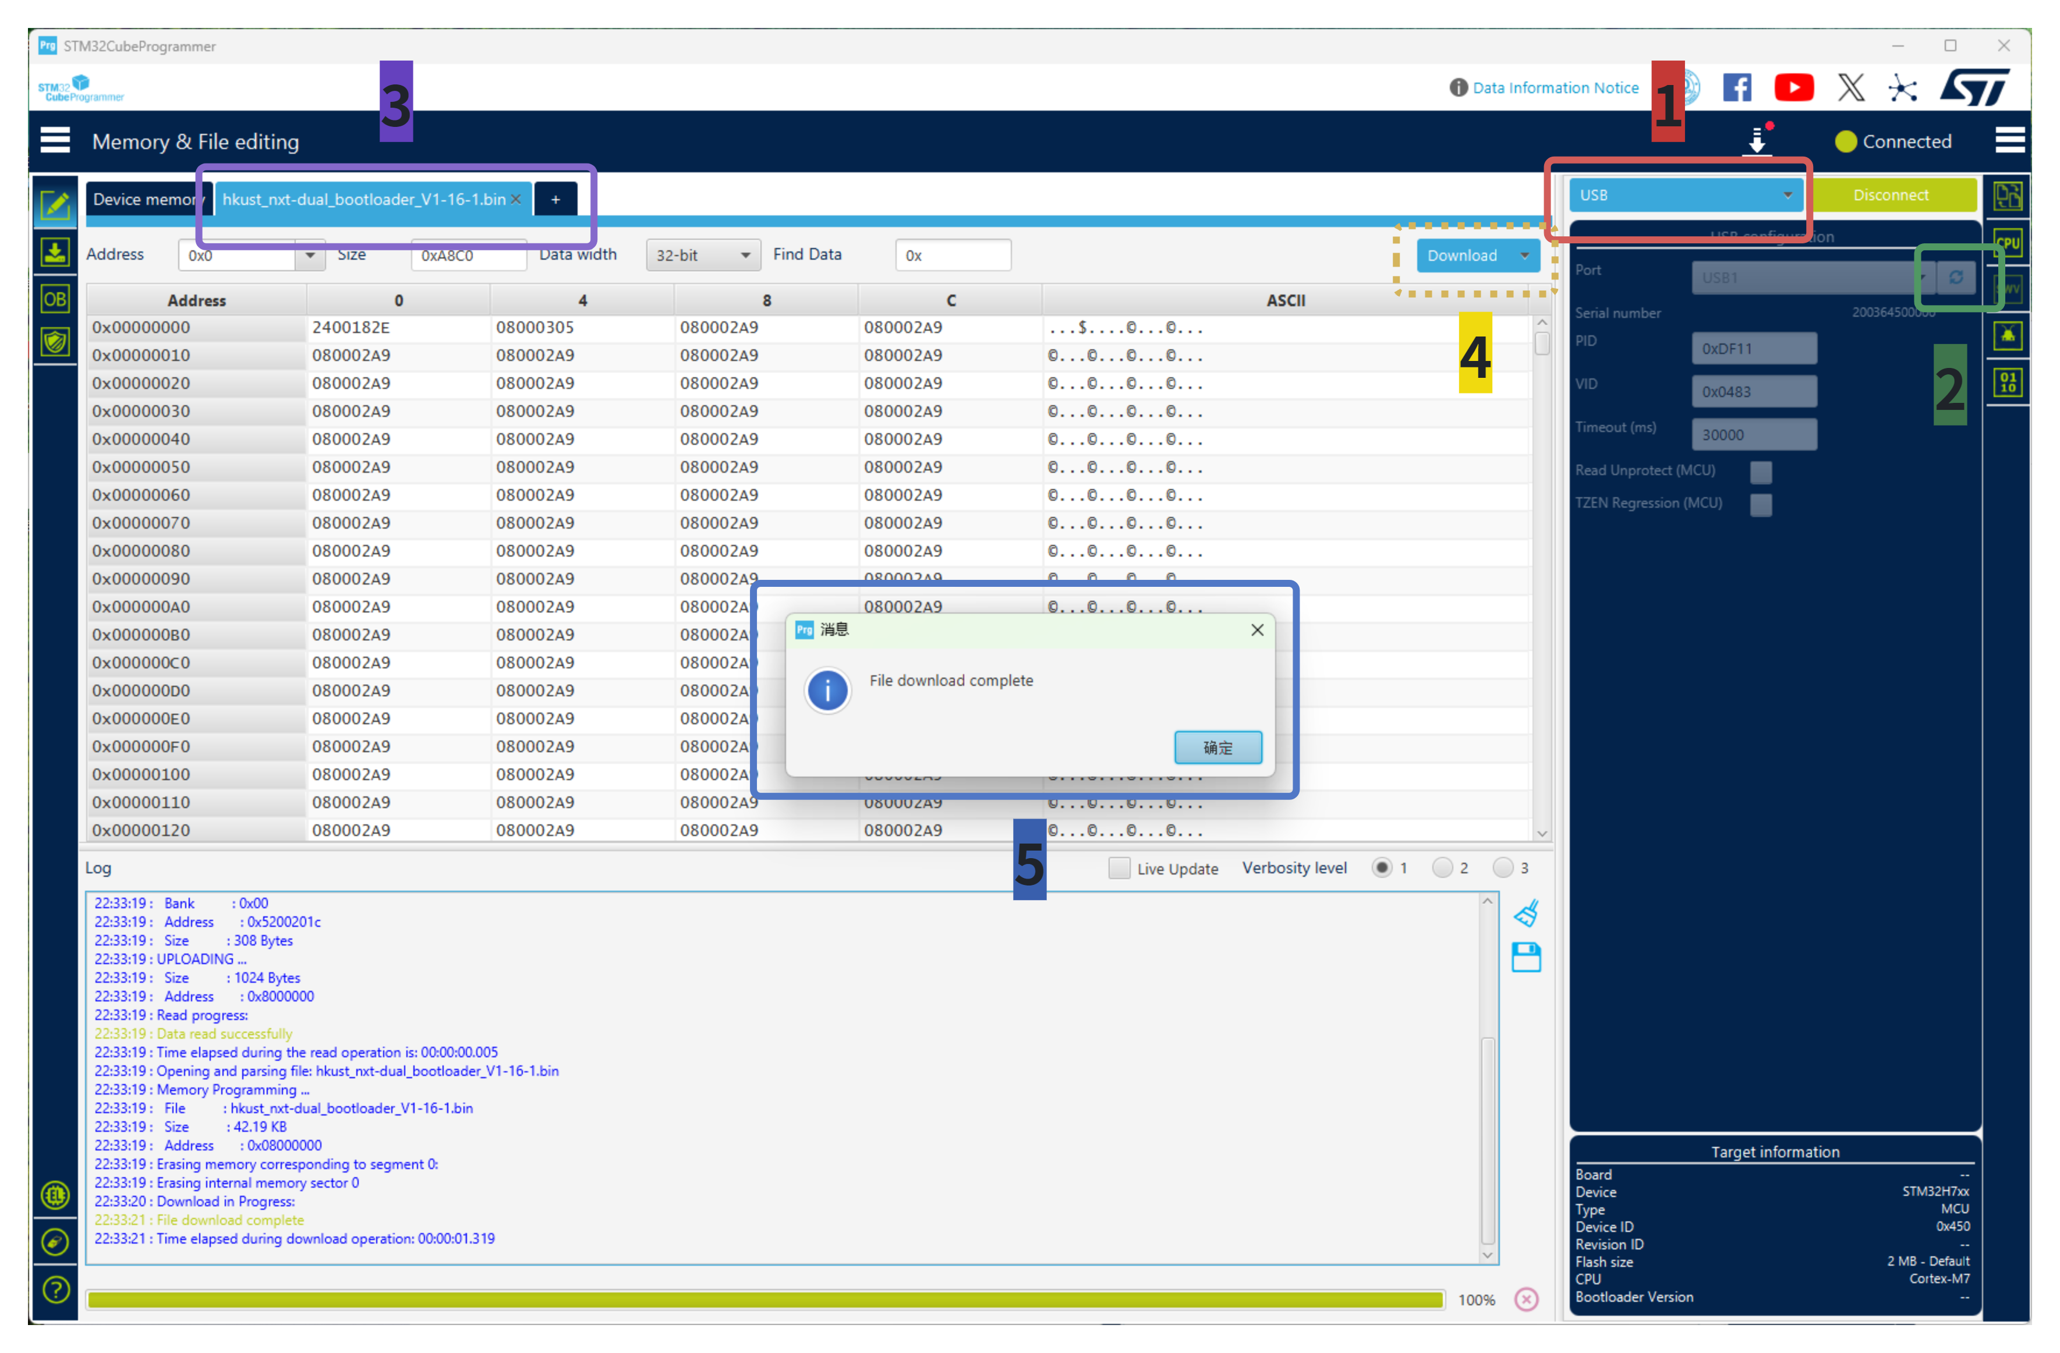Click the help question mark sidebar icon
The image size is (2060, 1353).
(x=55, y=1291)
